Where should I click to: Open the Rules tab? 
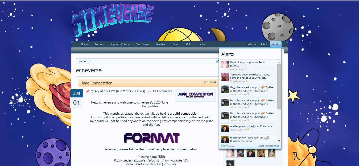tap(189, 44)
